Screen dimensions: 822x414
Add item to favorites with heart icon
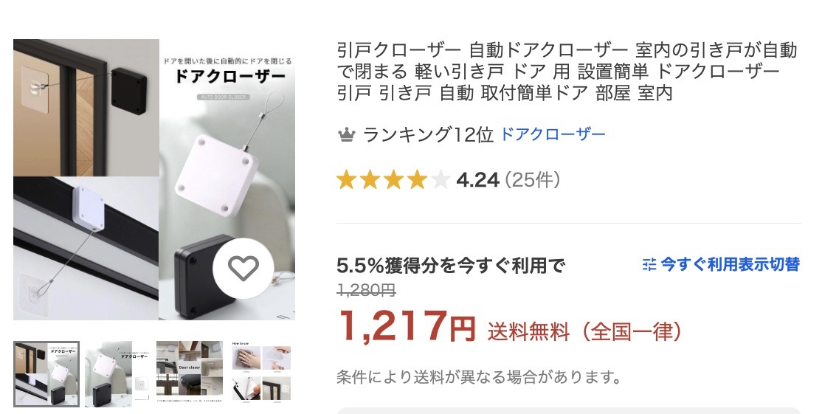point(244,269)
